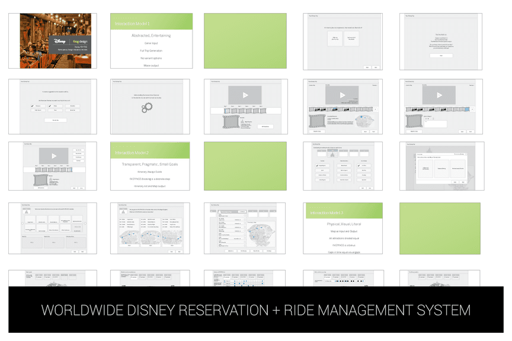Click 'Itinerary list and Map output' line
This screenshot has height=341, width=512.
[x=150, y=186]
